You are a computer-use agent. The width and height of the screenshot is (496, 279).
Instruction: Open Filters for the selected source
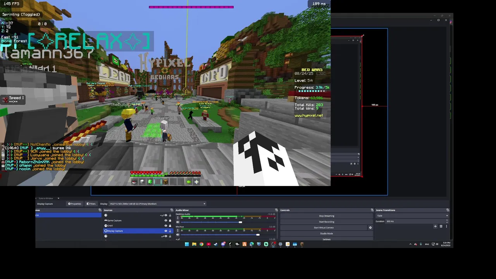91,204
